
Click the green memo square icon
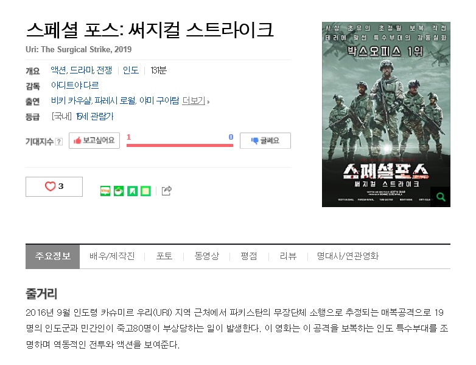click(x=145, y=191)
